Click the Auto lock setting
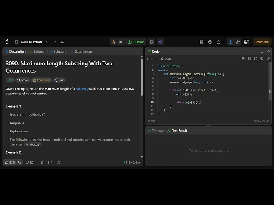274x205 pixels. point(167,59)
